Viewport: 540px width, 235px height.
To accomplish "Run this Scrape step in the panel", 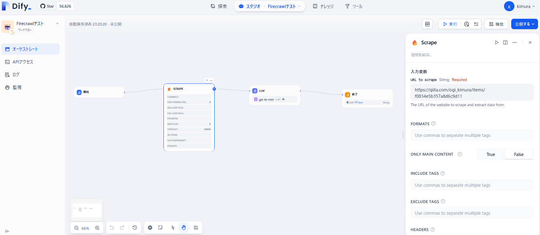I will tap(497, 42).
